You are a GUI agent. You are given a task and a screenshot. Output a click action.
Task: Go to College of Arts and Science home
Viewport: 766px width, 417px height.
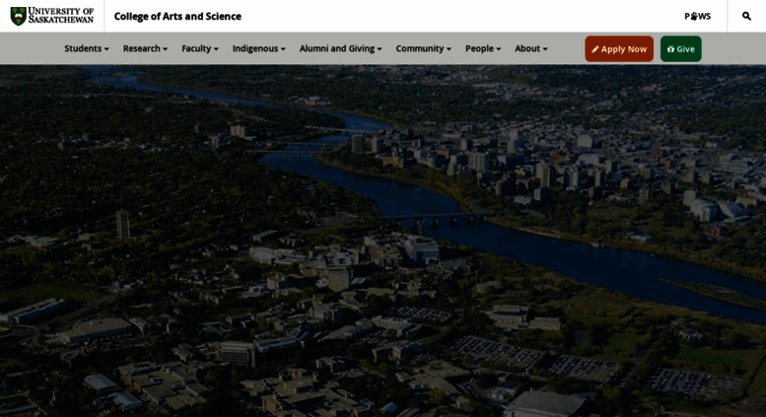tap(177, 16)
